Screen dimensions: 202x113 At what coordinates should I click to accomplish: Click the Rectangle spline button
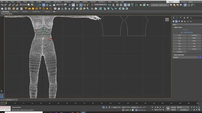194,35
